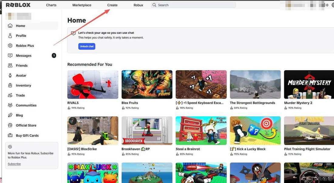Open the Pilot Training Flight Simulator thumbnail

(309, 130)
